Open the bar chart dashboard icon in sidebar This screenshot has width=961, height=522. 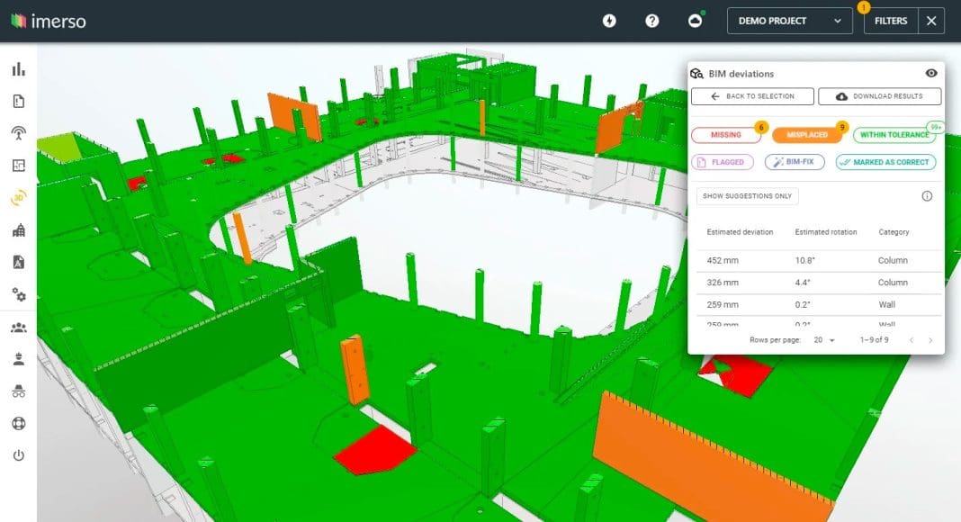tap(18, 70)
